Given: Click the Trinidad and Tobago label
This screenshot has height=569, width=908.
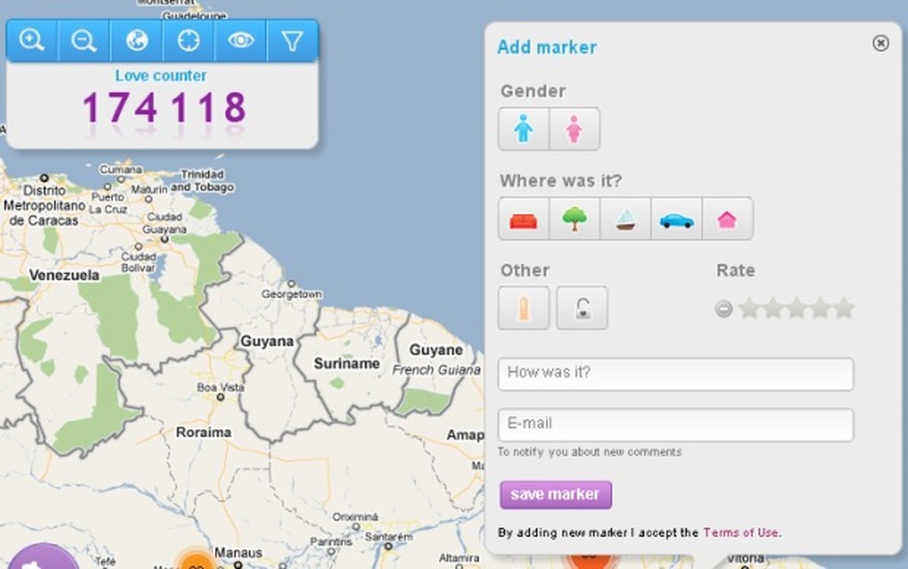Looking at the screenshot, I should (x=202, y=181).
